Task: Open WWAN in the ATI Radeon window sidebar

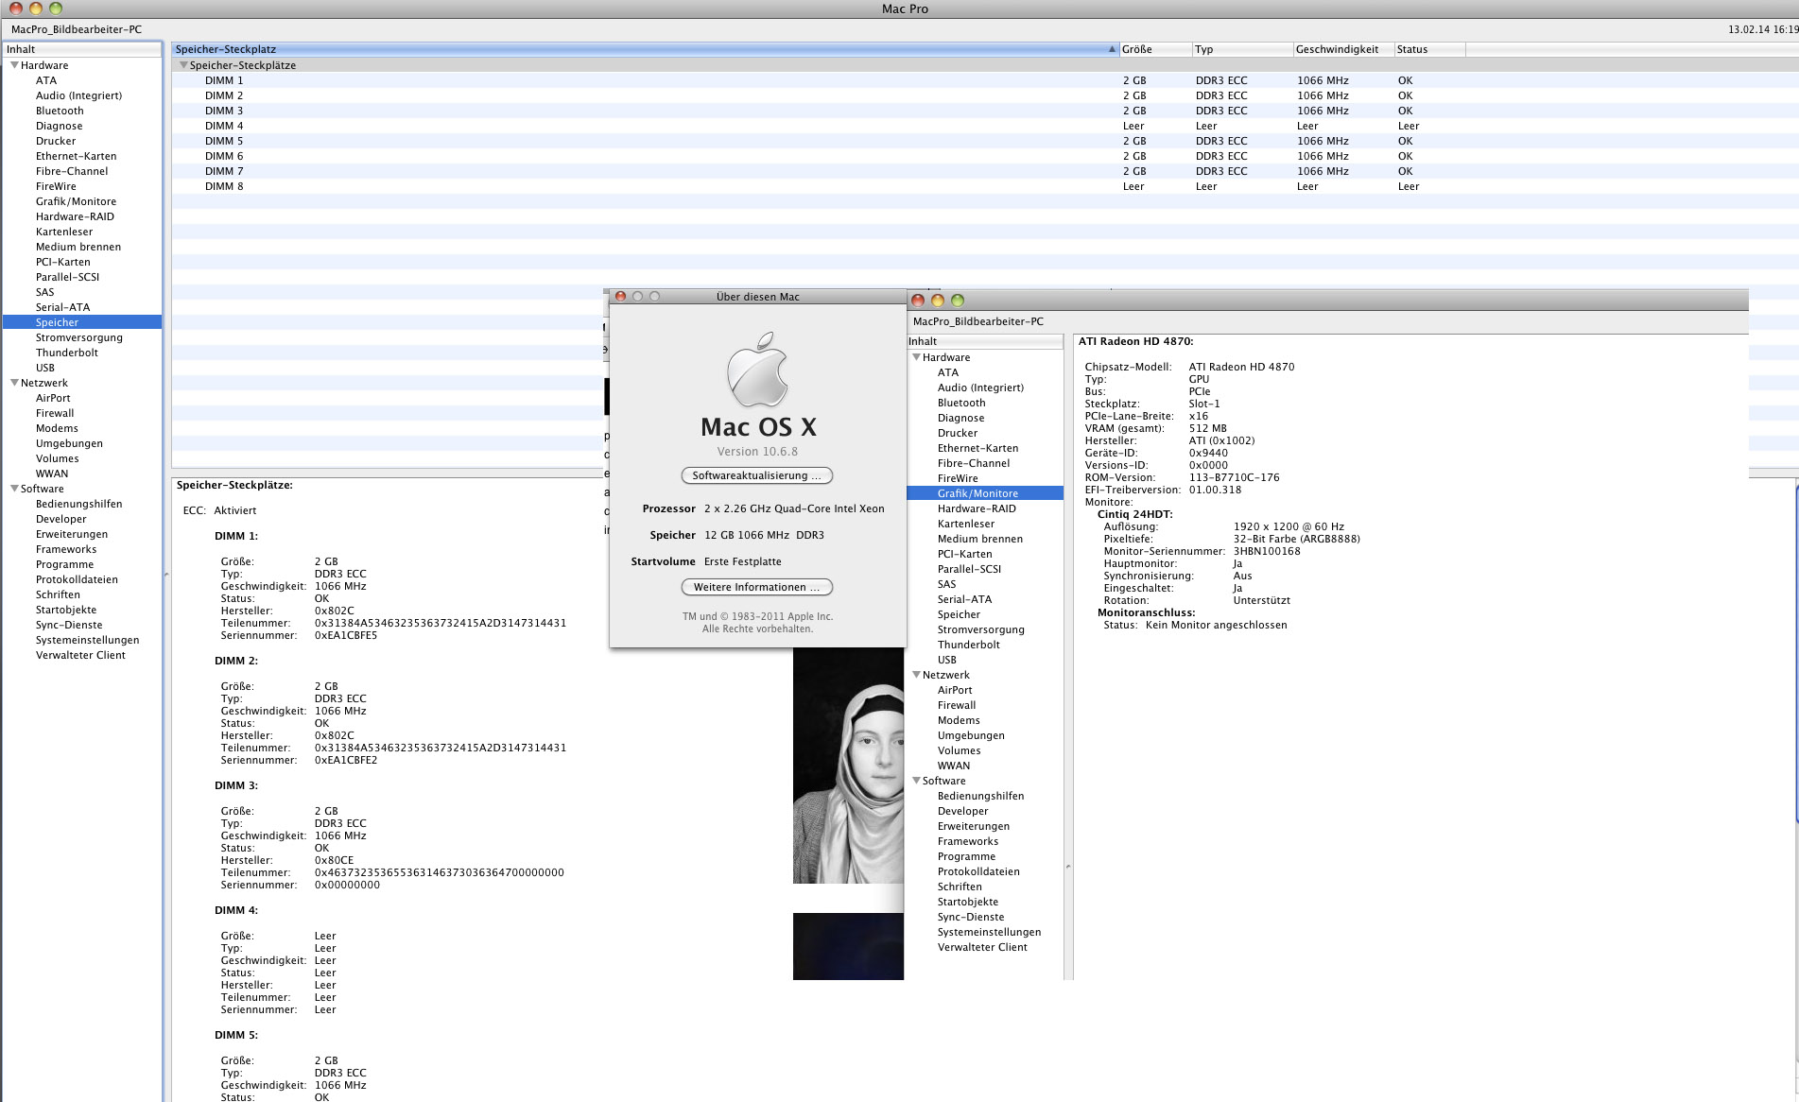Action: [x=954, y=766]
